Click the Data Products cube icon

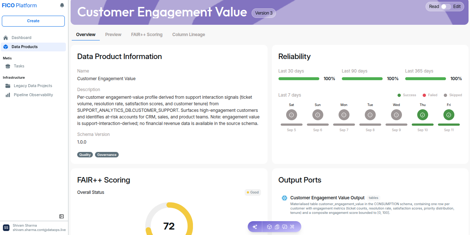[x=5, y=47]
